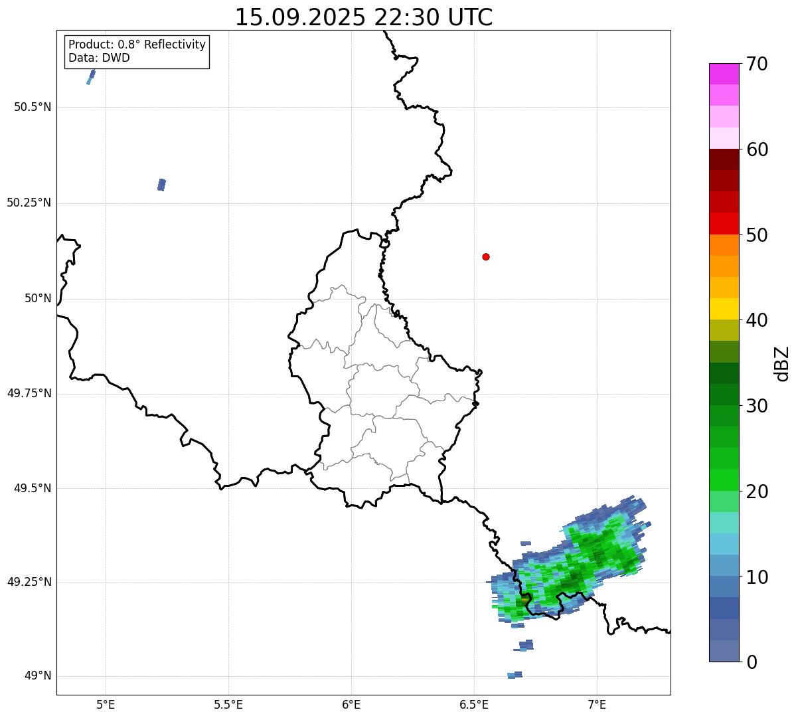
Task: Click the 50.25°N latitude label
Action: [x=29, y=203]
